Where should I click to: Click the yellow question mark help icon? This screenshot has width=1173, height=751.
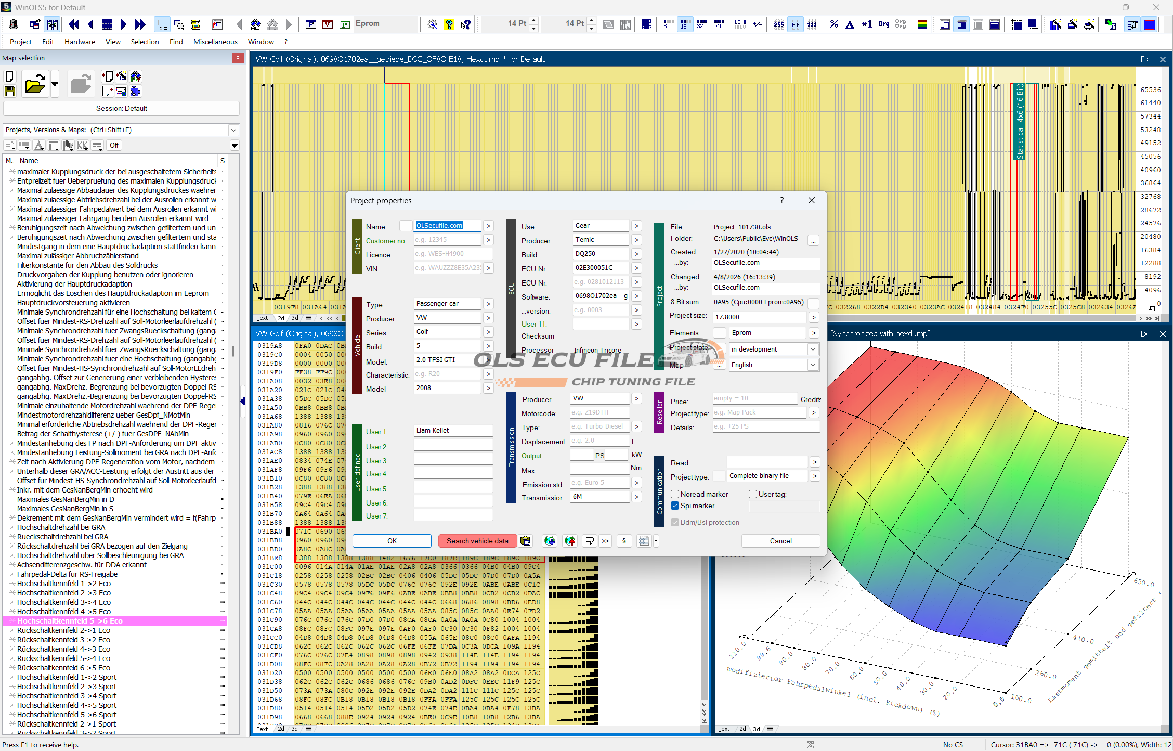449,24
